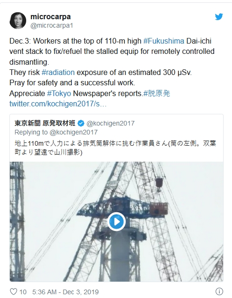
Task: Click the microcarpa display name
Action: pyautogui.click(x=51, y=17)
